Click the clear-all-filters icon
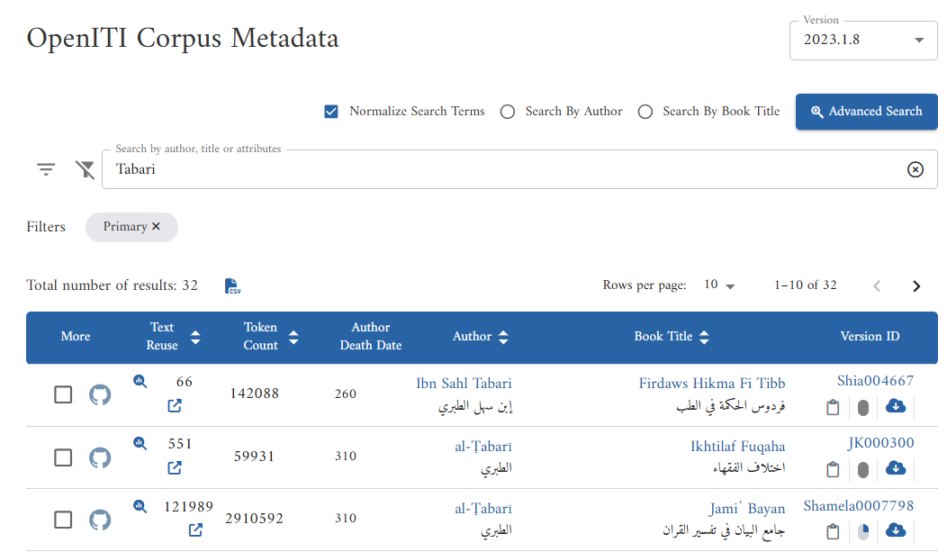Image resolution: width=947 pixels, height=552 pixels. [x=85, y=168]
